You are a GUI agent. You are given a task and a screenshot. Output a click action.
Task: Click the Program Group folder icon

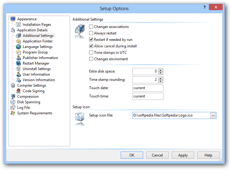tap(18, 52)
